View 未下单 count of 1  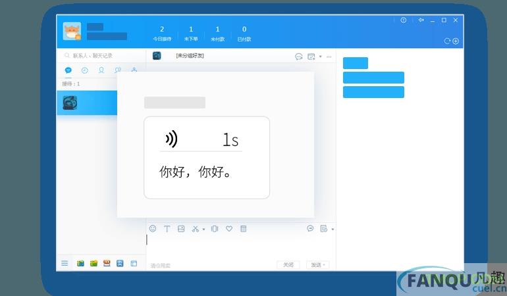click(x=191, y=34)
